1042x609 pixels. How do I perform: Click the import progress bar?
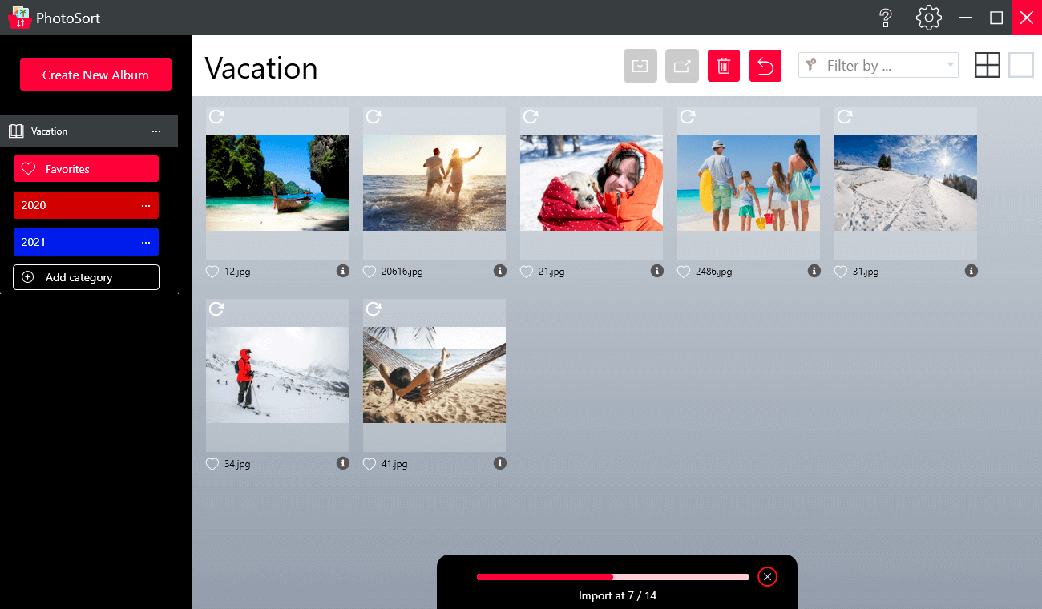612,577
